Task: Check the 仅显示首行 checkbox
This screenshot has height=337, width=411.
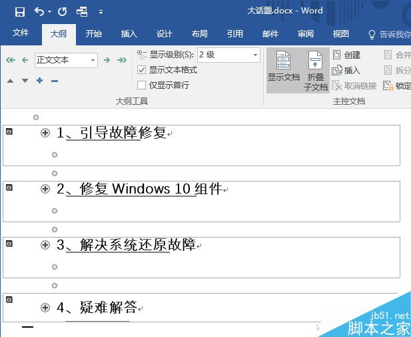Action: coord(141,85)
